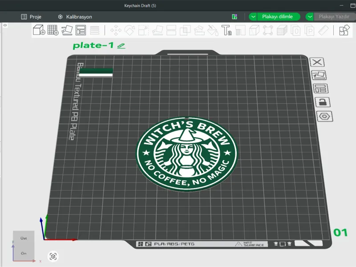Click the layered stack icon in toolbar
356x267 pixels.
point(282,30)
